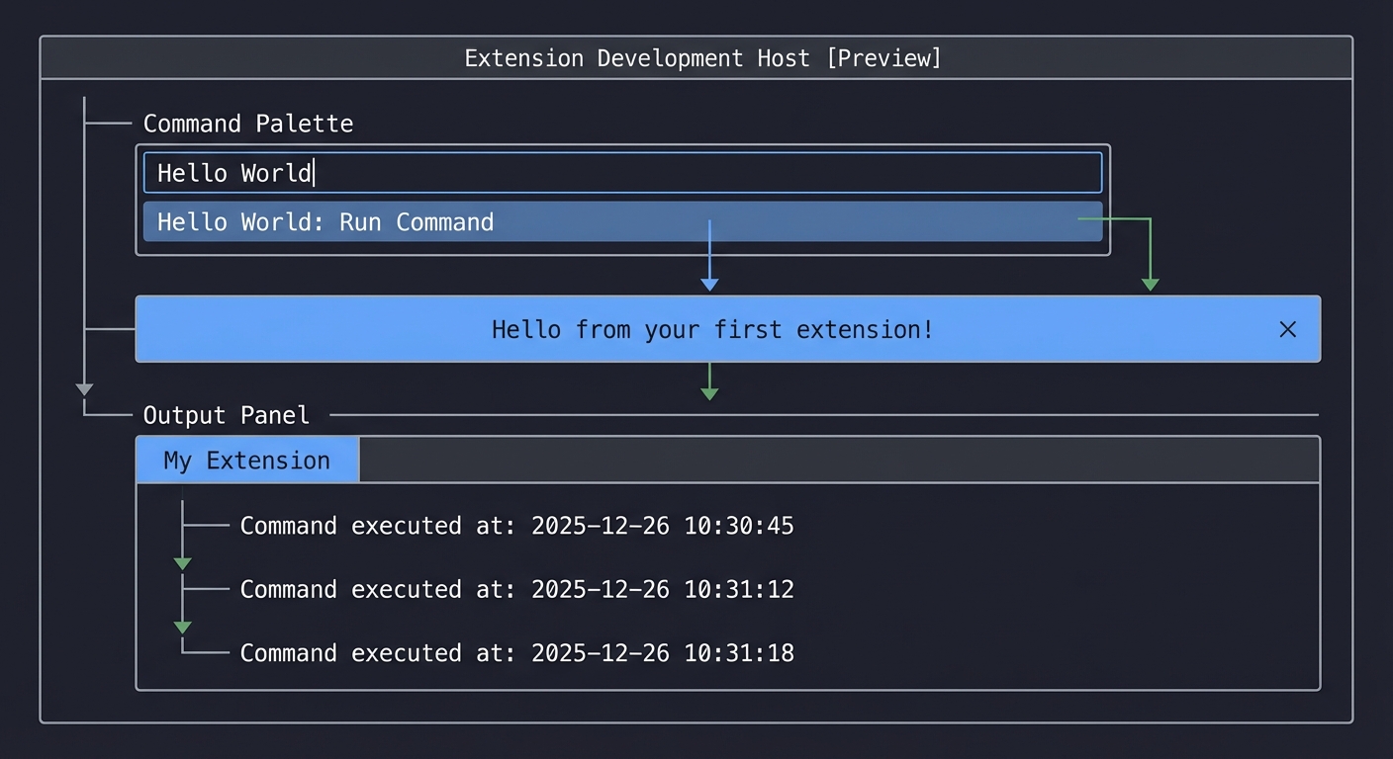Click the Command Palette search input
Image resolution: width=1393 pixels, height=759 pixels.
pos(622,172)
